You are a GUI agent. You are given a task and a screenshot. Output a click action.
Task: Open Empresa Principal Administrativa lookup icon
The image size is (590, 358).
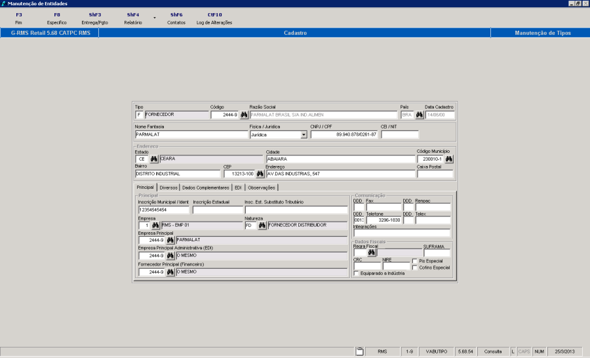tap(170, 256)
